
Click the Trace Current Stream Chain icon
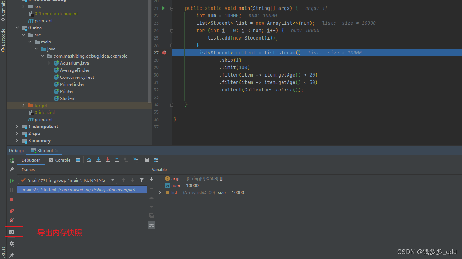(x=156, y=160)
